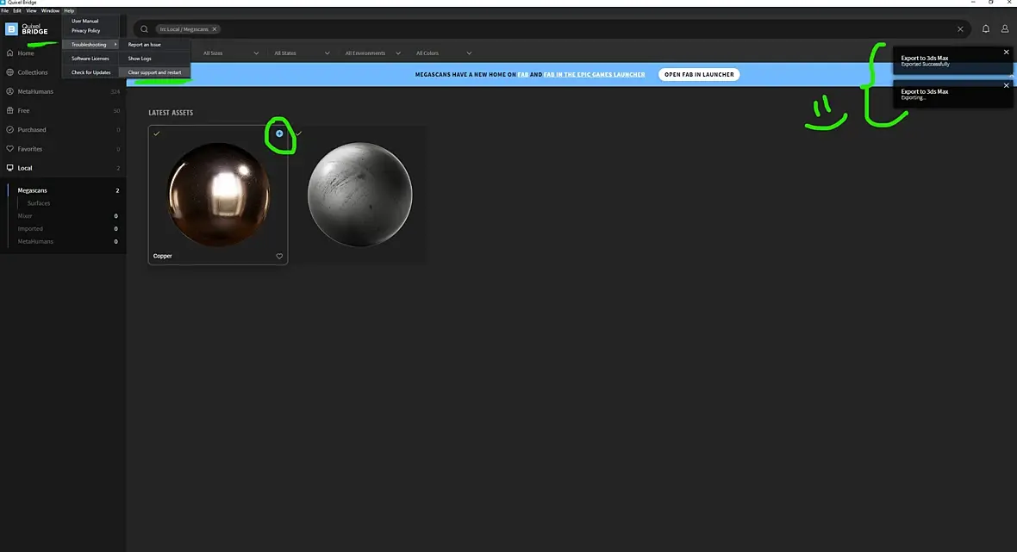Viewport: 1017px width, 552px height.
Task: Toggle the checkmark on the Copper card
Action: [x=156, y=133]
